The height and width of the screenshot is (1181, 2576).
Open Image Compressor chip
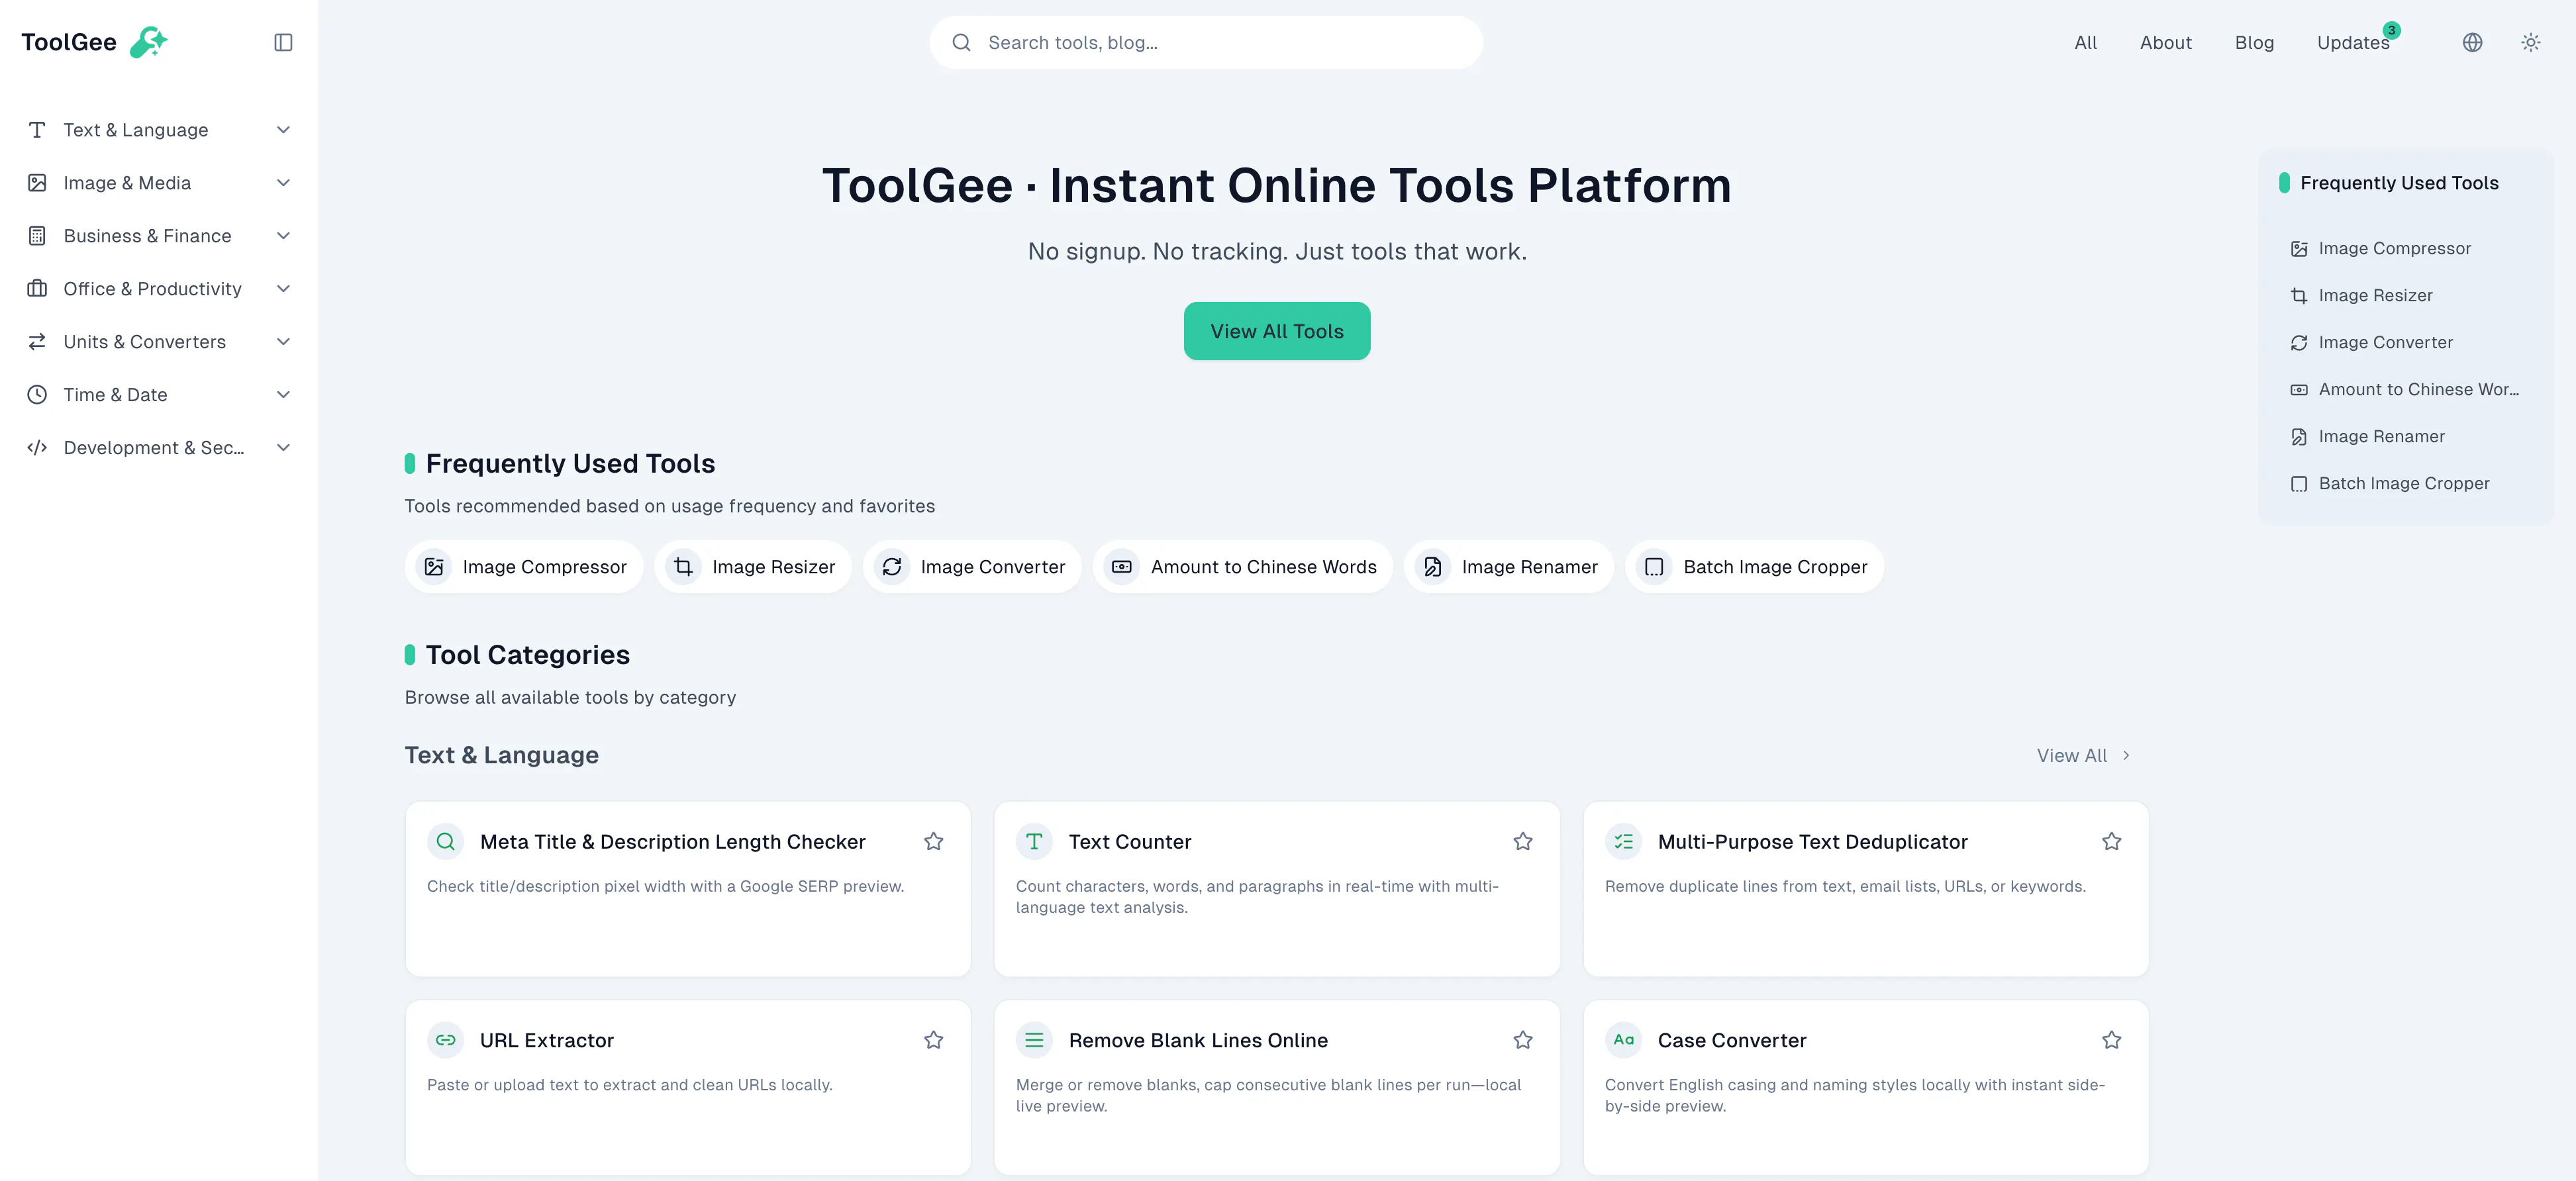coord(523,567)
